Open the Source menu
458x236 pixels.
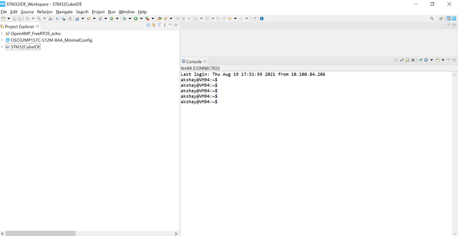(27, 12)
